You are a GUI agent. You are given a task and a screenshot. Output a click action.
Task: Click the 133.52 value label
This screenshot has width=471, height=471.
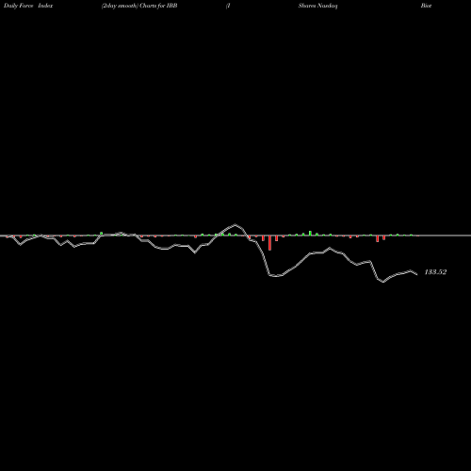[x=435, y=272]
